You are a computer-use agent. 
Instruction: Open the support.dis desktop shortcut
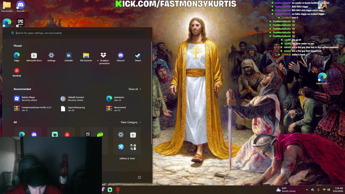(322, 79)
